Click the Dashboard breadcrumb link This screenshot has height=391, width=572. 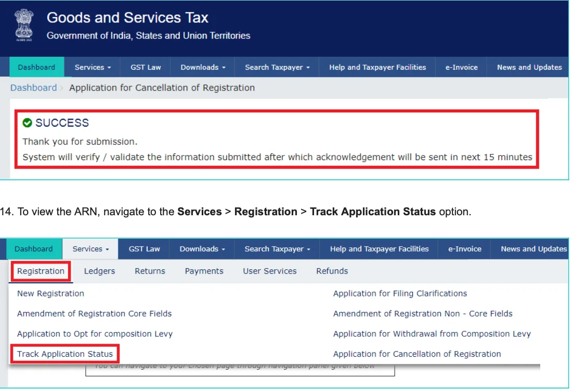point(34,87)
